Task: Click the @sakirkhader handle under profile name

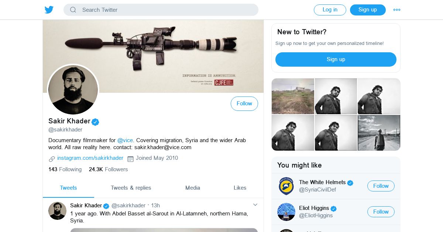Action: pyautogui.click(x=65, y=130)
